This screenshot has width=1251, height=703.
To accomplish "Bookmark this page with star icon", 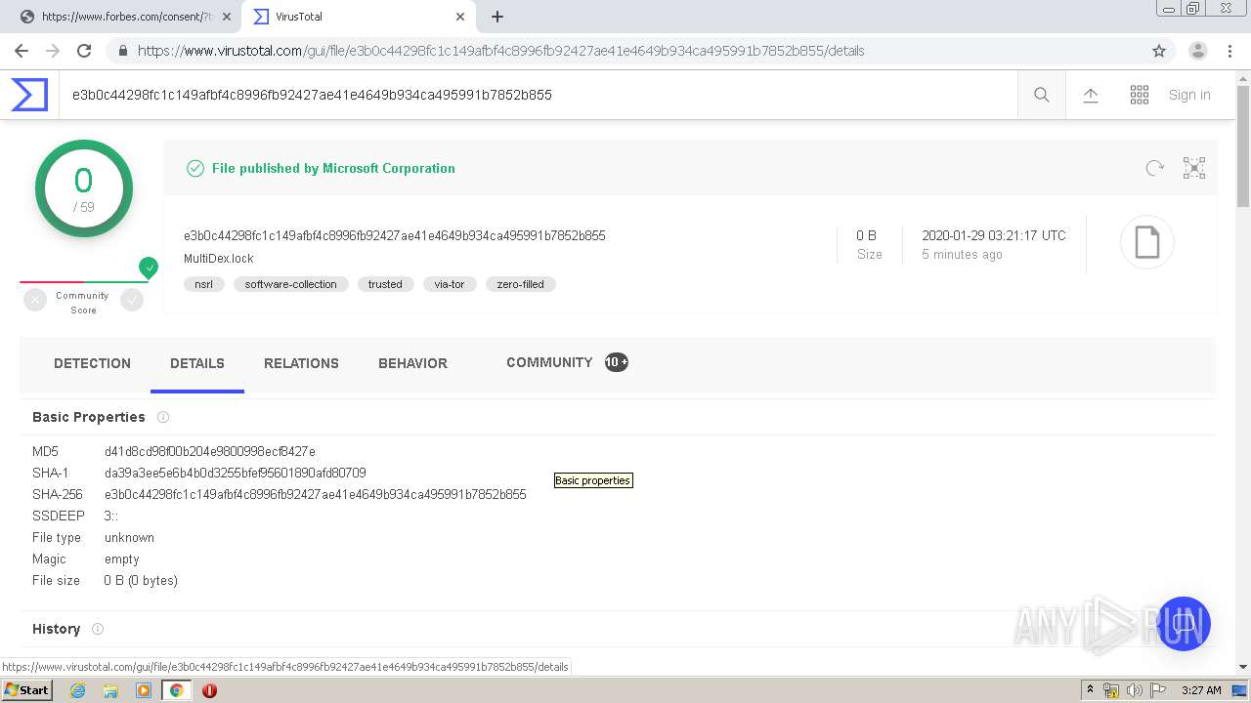I will [1159, 51].
